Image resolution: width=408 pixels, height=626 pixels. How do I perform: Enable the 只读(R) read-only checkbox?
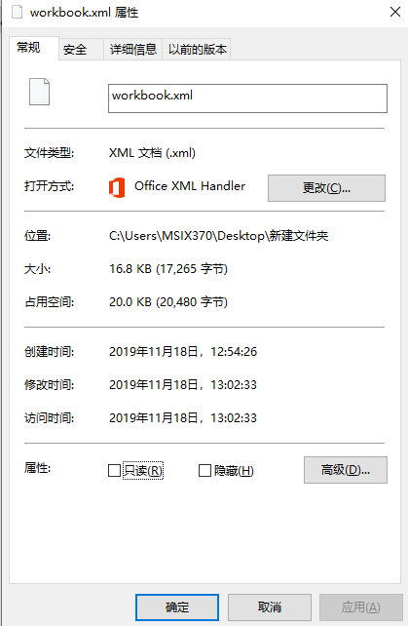tap(115, 470)
